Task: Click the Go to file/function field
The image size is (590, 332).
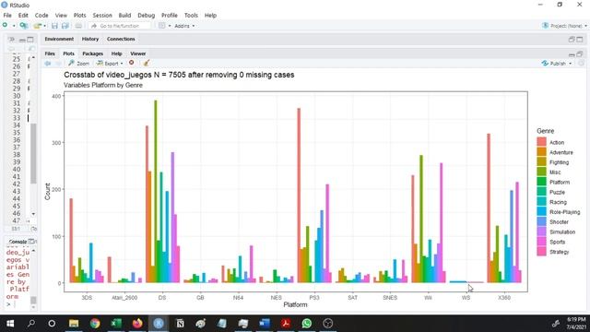Action: point(120,26)
